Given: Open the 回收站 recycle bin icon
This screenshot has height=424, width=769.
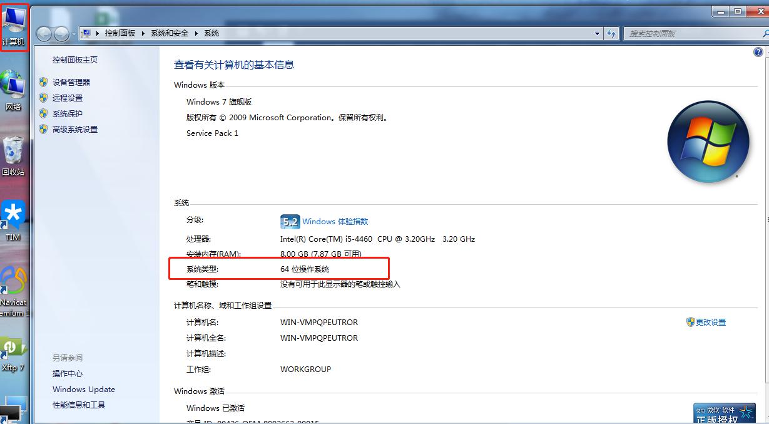Looking at the screenshot, I should (13, 155).
